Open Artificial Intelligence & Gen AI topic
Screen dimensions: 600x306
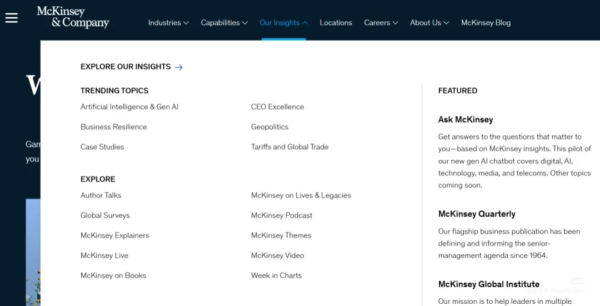(129, 106)
